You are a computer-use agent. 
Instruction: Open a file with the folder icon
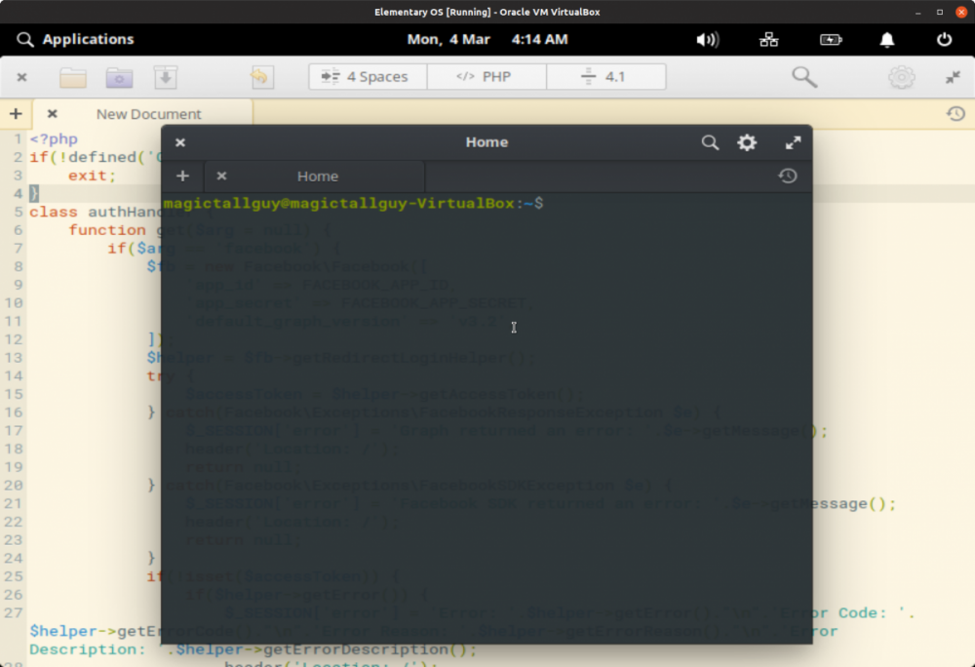pos(73,77)
